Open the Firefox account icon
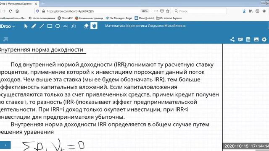The width and height of the screenshot is (269, 151). pyautogui.click(x=264, y=11)
